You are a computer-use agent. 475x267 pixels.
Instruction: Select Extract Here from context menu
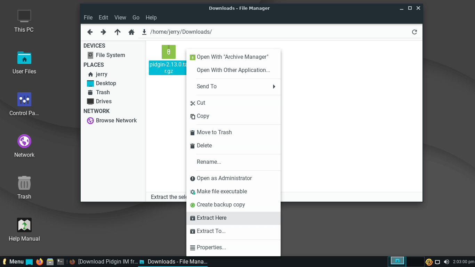(x=233, y=218)
